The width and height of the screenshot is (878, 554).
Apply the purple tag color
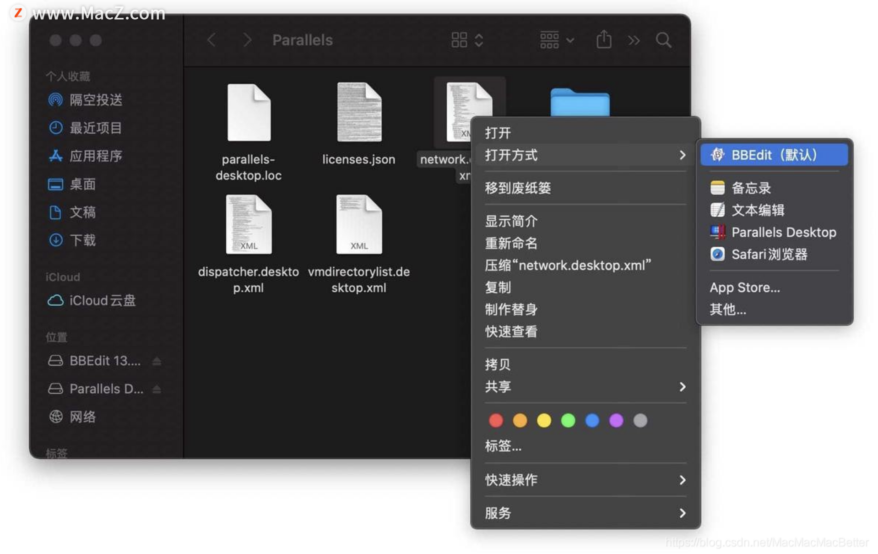pos(616,420)
